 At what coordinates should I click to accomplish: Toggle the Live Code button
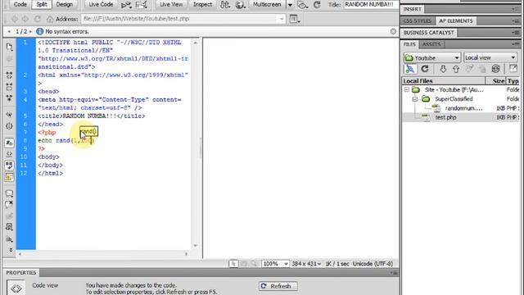tap(101, 5)
